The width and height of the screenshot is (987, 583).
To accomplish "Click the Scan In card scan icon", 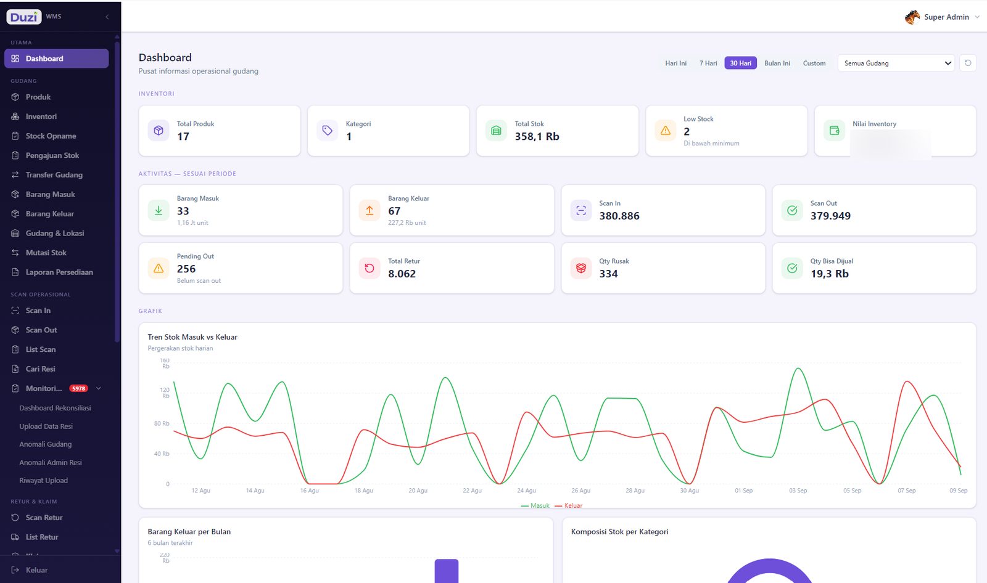I will [x=581, y=210].
